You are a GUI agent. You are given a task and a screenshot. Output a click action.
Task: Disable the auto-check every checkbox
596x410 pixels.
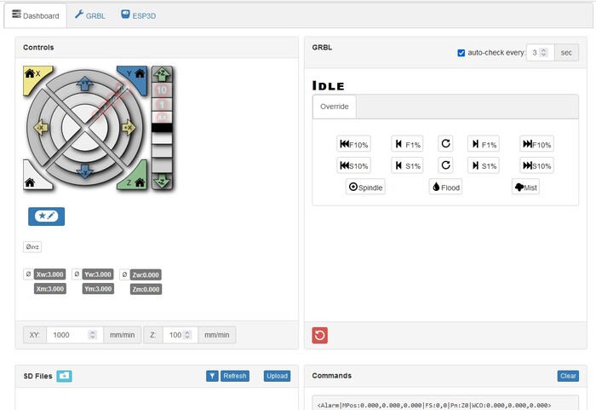(x=461, y=53)
